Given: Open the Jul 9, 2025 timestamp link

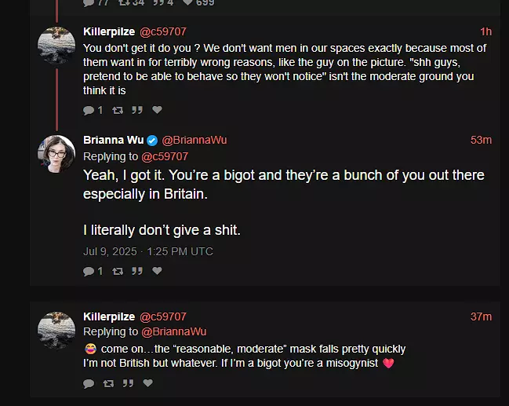Looking at the screenshot, I should [x=148, y=251].
